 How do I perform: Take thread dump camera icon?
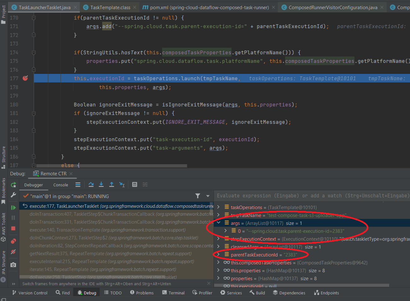[13, 265]
